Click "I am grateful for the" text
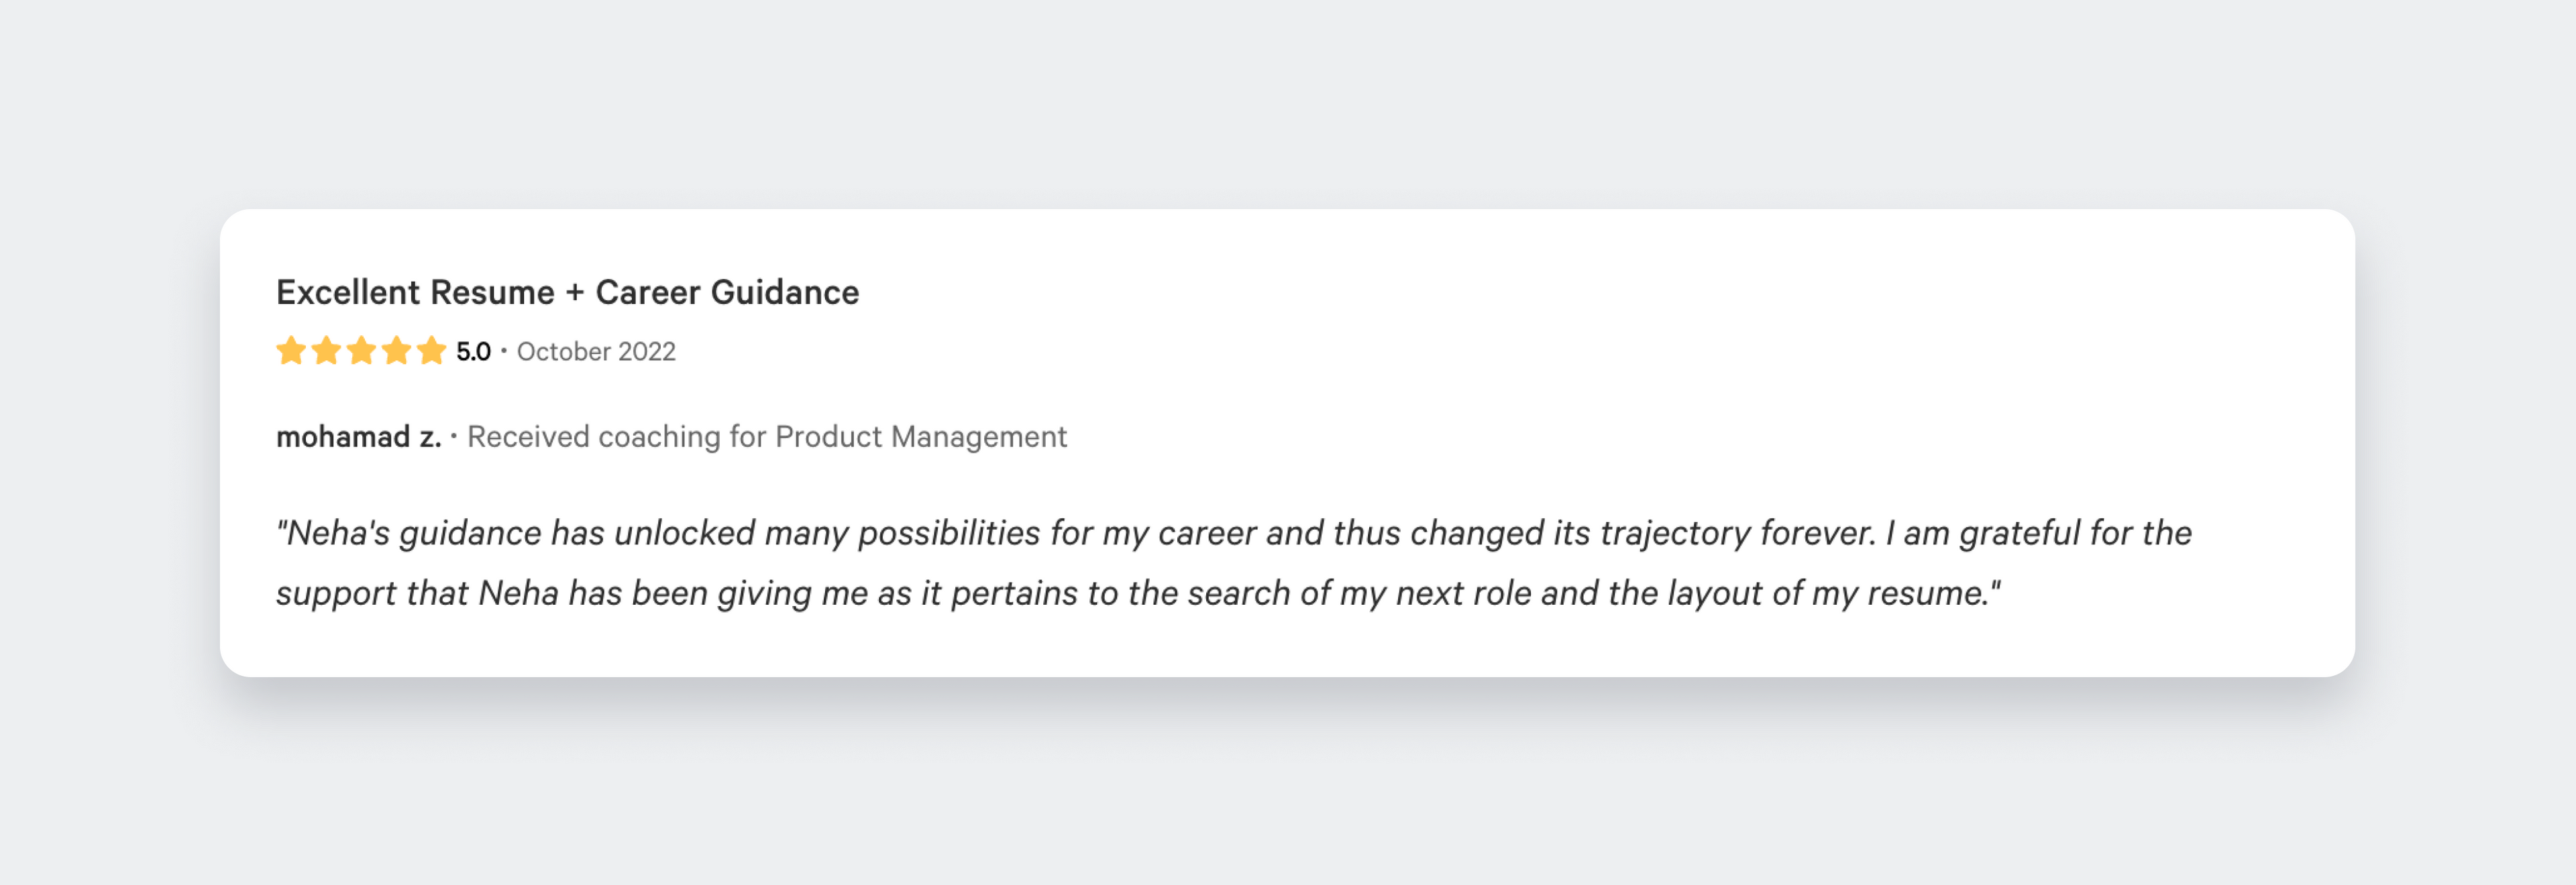Viewport: 2576px width, 885px height. (x=2038, y=534)
